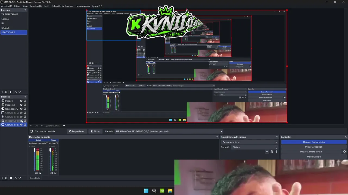
Task: Open source Filtros button
Action: coord(95,131)
